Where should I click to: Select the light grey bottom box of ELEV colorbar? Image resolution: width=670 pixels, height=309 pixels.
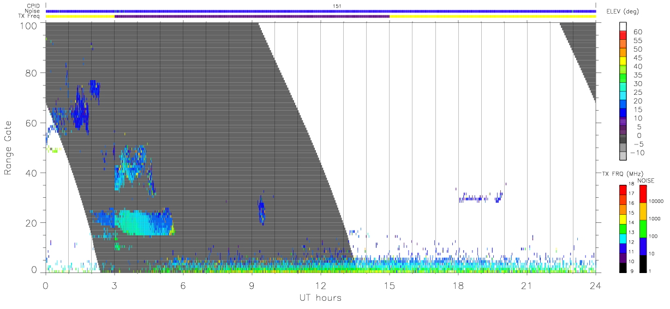point(623,156)
